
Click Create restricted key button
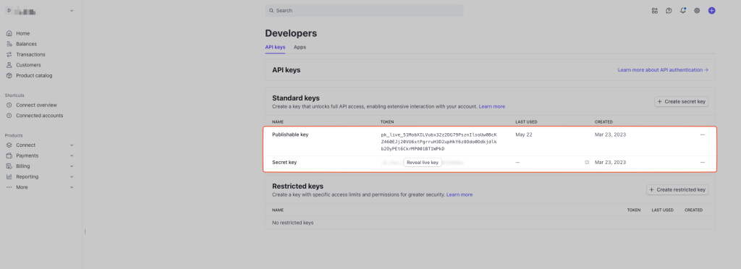click(677, 189)
